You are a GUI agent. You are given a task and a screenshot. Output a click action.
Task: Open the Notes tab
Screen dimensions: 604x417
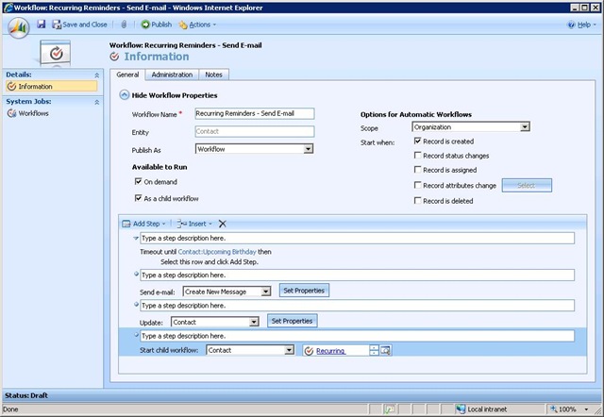pos(213,75)
